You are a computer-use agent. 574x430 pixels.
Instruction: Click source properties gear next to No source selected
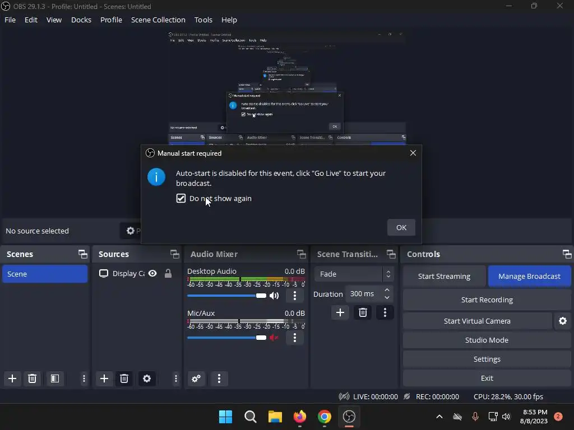click(x=131, y=231)
